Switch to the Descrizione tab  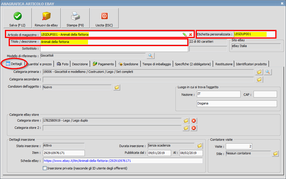(x=80, y=64)
